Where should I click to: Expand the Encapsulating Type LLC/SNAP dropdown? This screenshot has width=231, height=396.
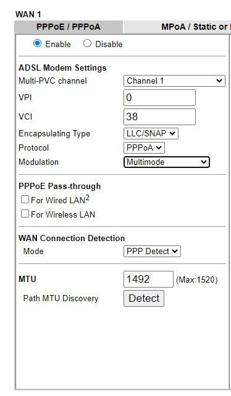[151, 133]
